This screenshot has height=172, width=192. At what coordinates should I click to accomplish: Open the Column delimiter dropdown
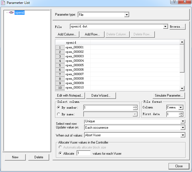[x=181, y=107]
